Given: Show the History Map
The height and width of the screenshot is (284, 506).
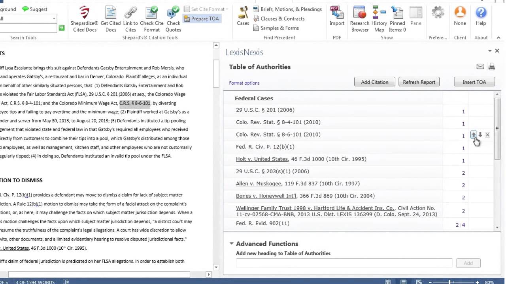Looking at the screenshot, I should 379,19.
